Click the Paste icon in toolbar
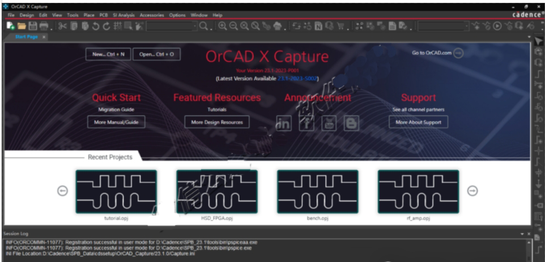 pos(85,25)
